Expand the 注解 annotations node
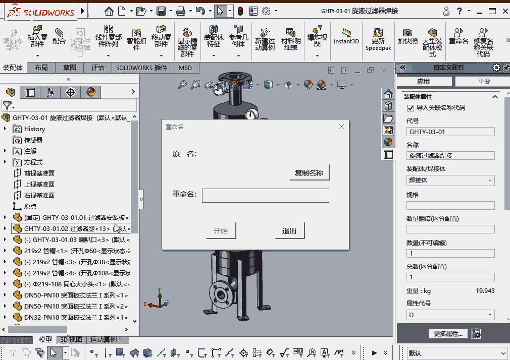510x360 pixels. pos(5,151)
